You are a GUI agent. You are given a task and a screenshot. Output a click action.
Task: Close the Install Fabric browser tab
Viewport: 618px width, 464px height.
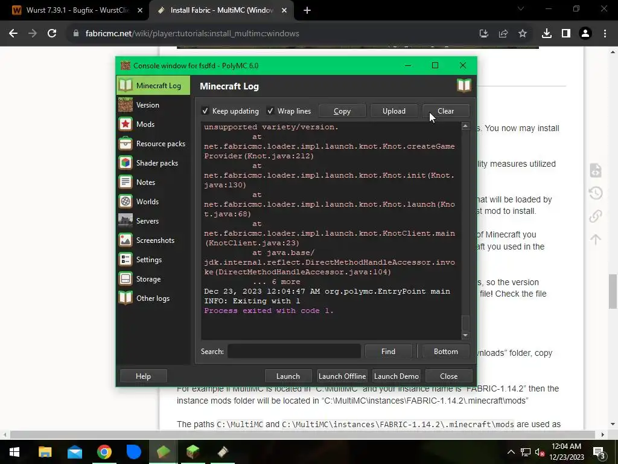(284, 11)
